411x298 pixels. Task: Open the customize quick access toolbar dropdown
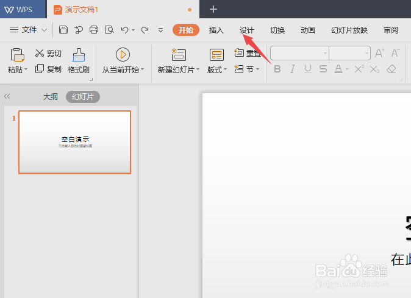(160, 30)
